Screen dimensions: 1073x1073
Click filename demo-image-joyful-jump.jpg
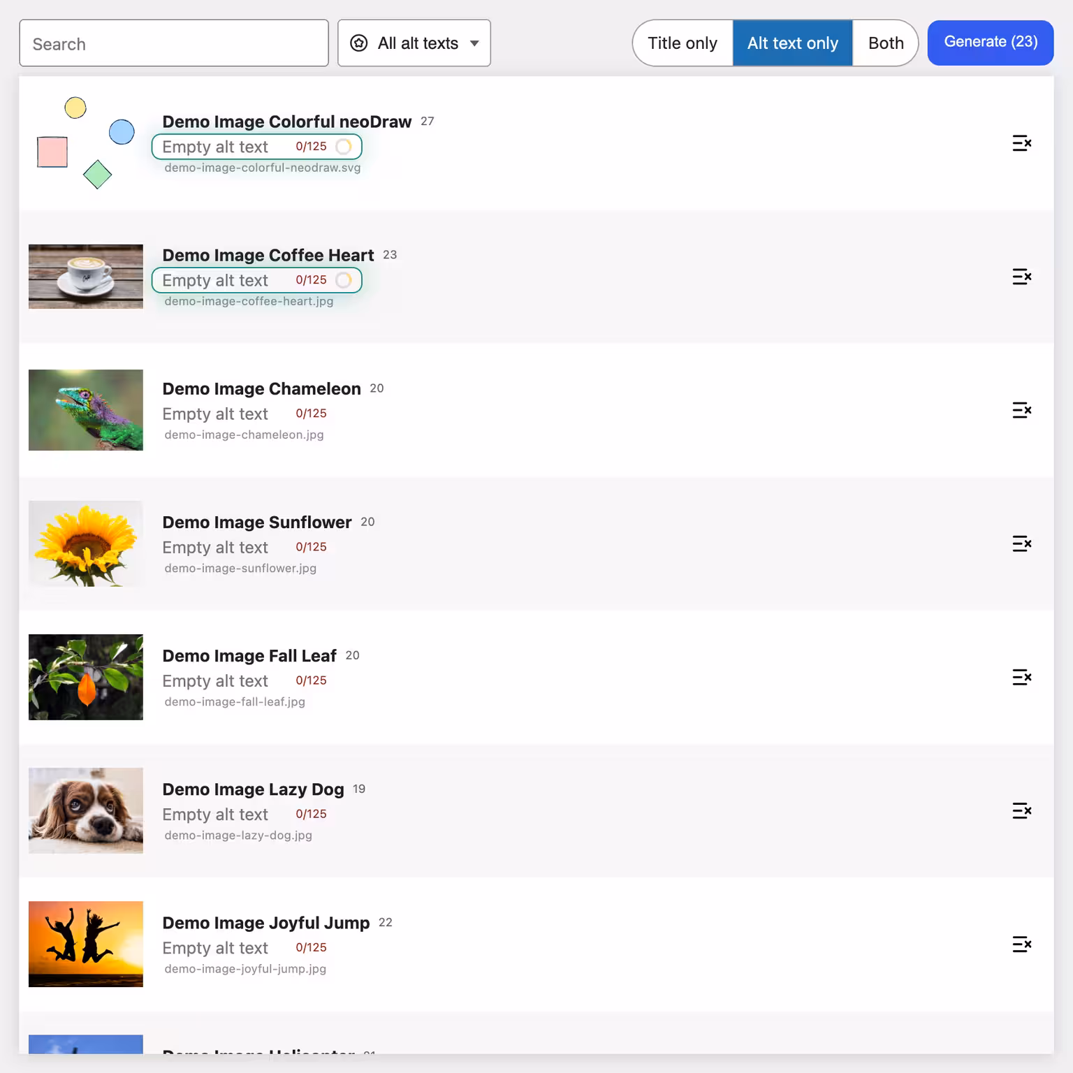click(245, 969)
